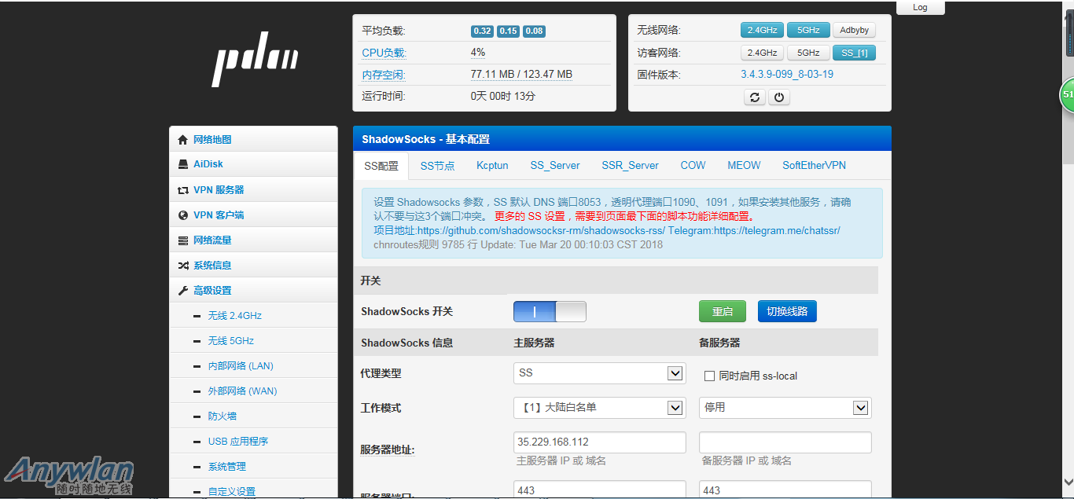Click the page's vertical scrollbar

pyautogui.click(x=1068, y=236)
